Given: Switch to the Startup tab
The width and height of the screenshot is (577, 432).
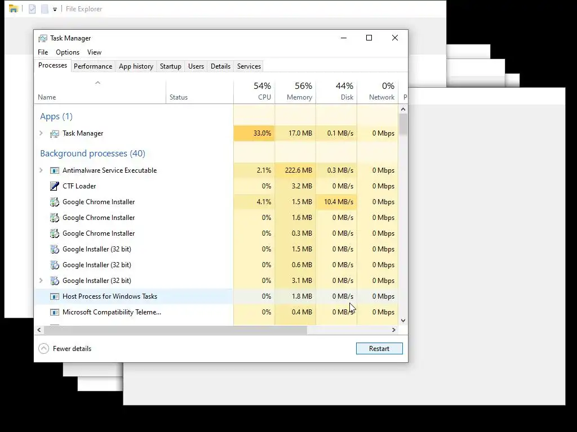Looking at the screenshot, I should [x=170, y=66].
